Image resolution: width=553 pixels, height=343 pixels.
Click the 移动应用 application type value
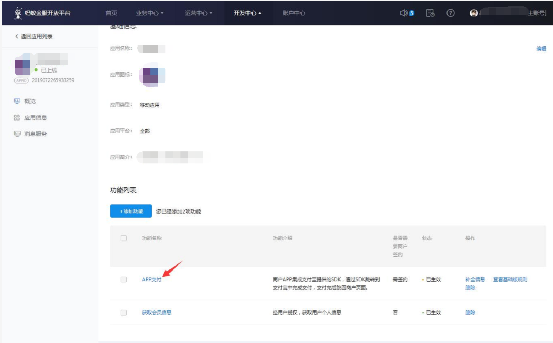tap(150, 105)
